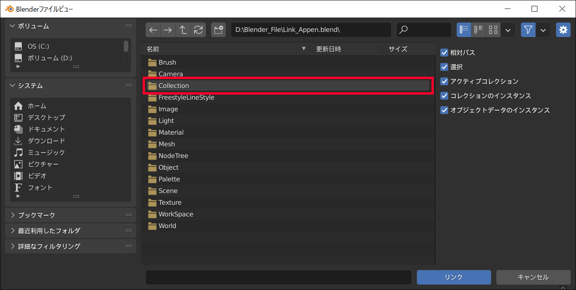The height and width of the screenshot is (290, 576).
Task: Select デスクトップ in the system list
Action: [x=46, y=118]
